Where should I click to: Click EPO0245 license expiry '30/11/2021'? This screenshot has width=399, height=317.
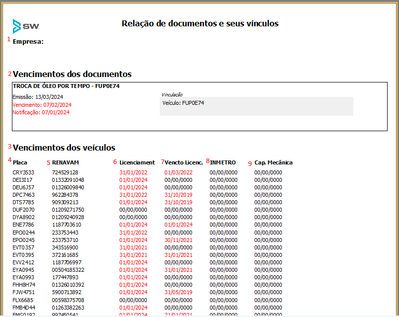coord(178,240)
